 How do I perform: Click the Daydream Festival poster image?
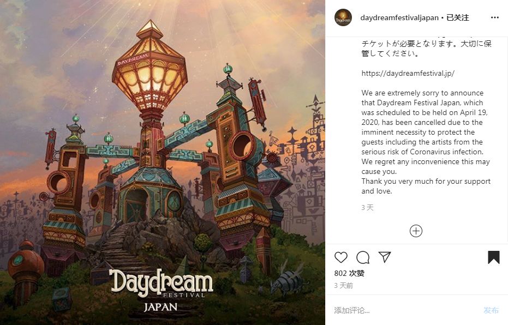163,162
